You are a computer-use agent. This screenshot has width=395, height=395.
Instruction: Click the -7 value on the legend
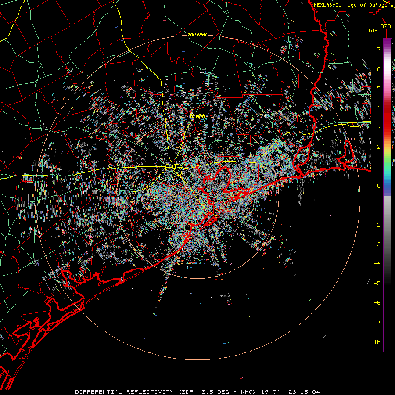pyautogui.click(x=377, y=322)
